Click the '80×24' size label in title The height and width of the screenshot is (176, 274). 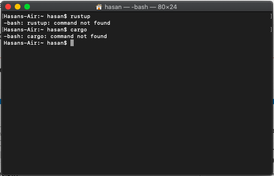click(167, 7)
